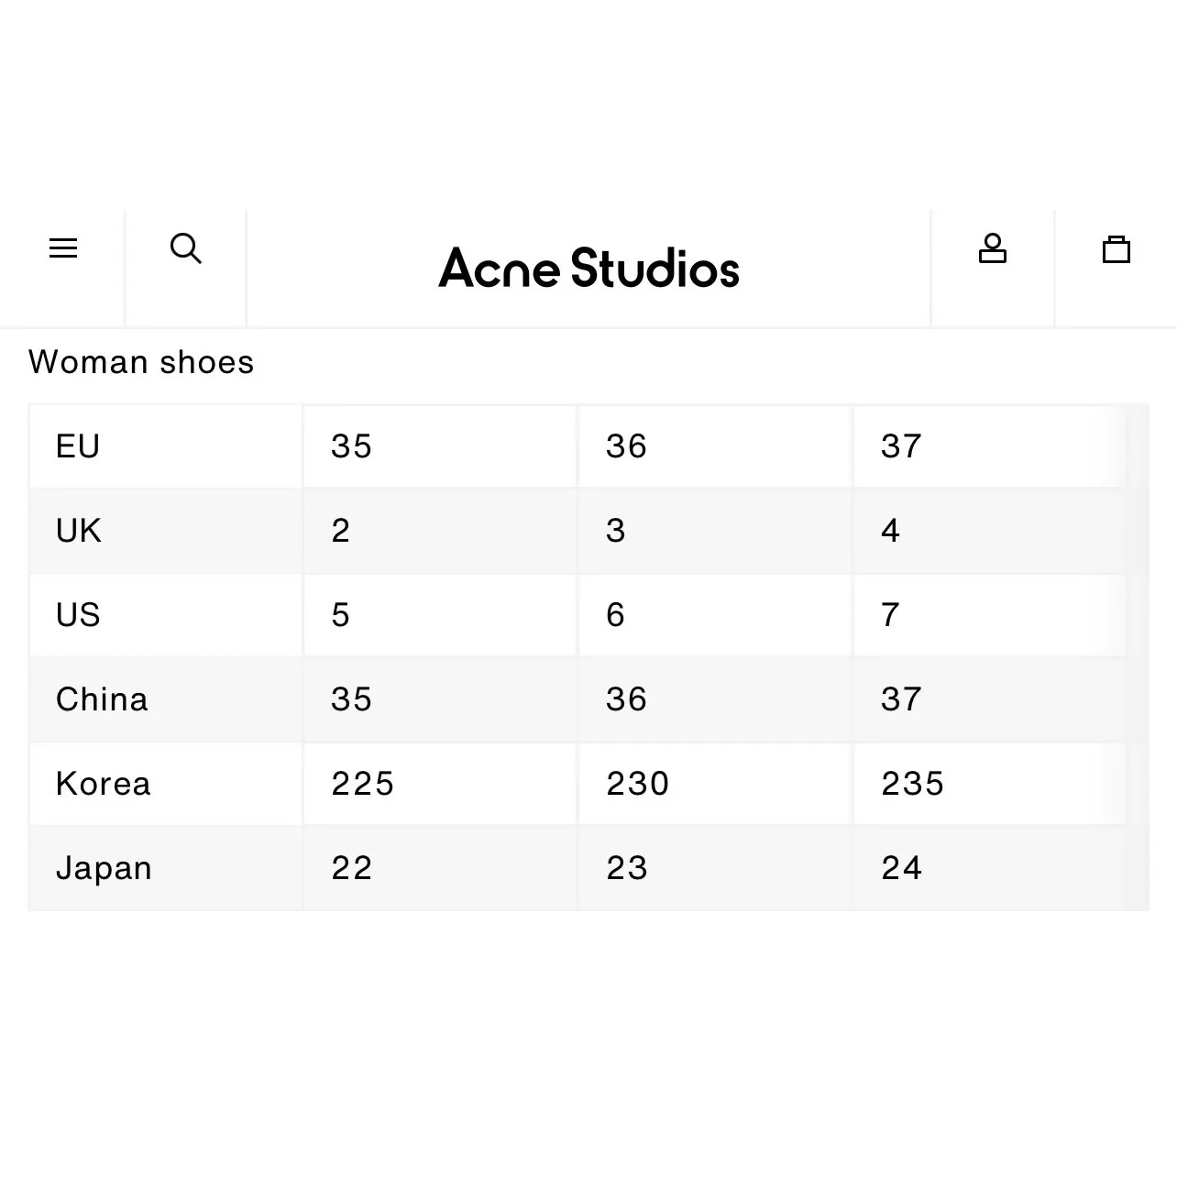Click the US size 7 cell
1177x1177 pixels.
891,615
